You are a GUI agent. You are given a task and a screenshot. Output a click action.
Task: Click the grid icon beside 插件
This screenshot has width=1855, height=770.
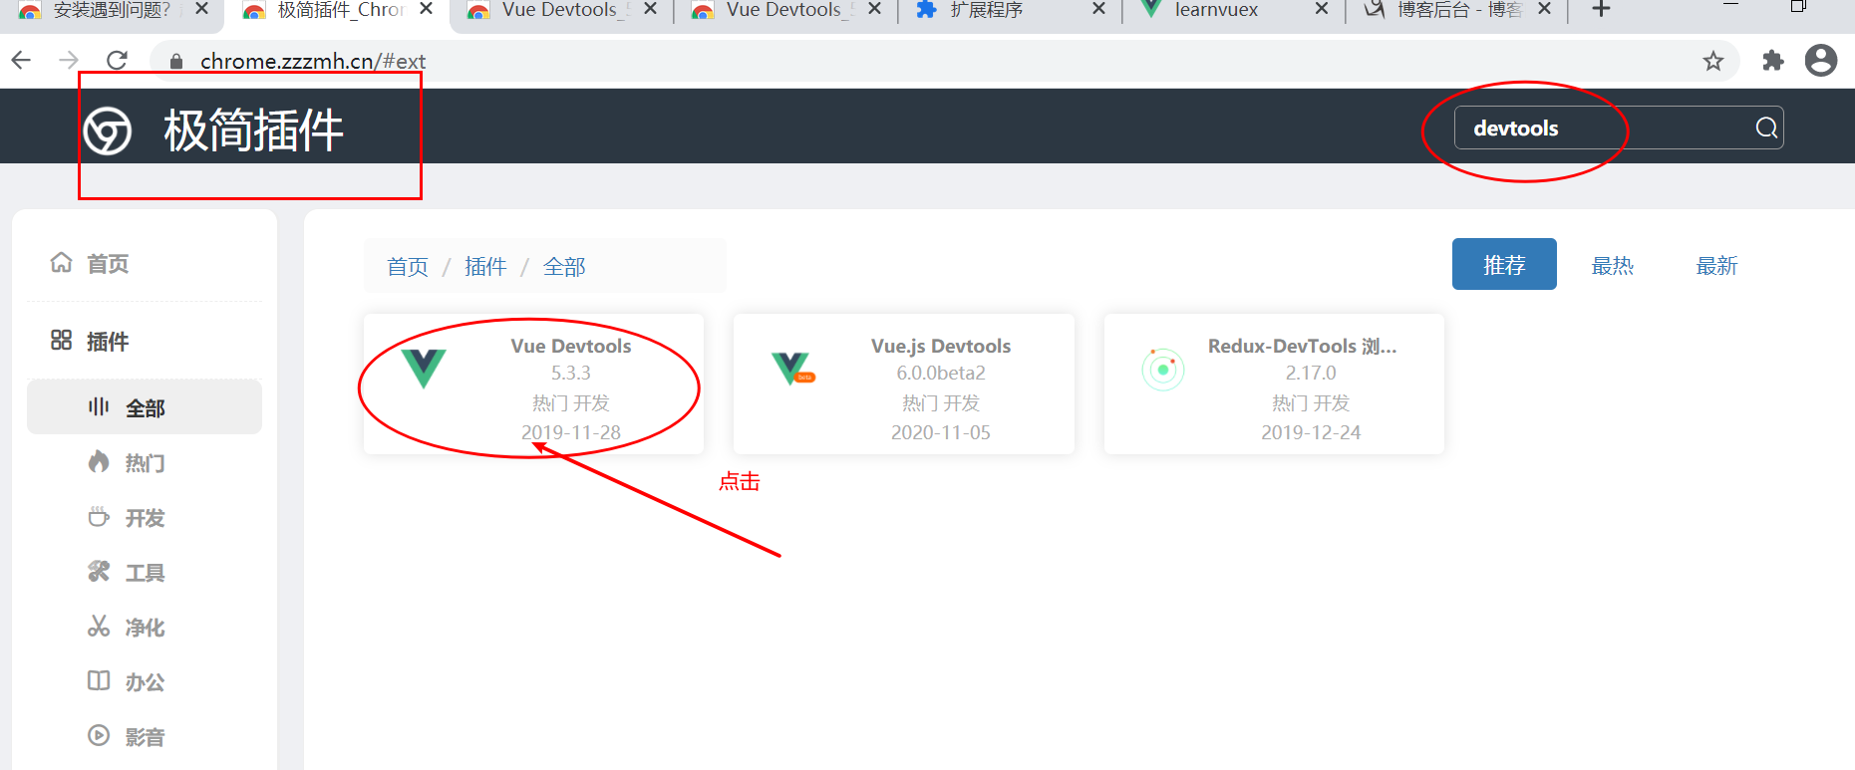click(62, 340)
